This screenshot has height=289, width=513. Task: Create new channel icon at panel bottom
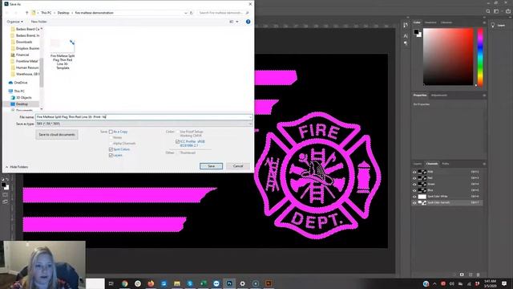[x=471, y=275]
